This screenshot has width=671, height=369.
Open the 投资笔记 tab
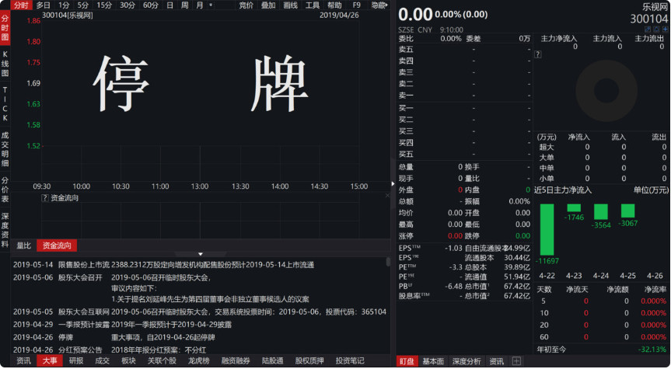pos(350,361)
